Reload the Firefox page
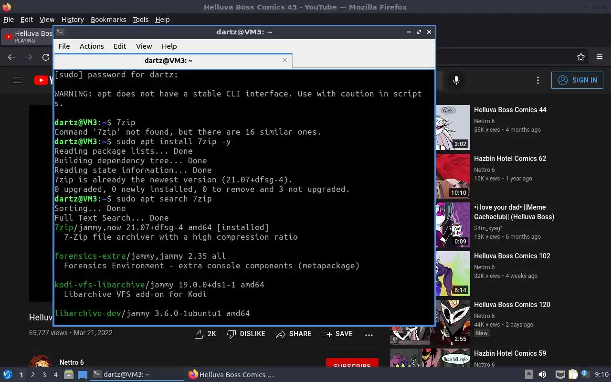 [x=46, y=57]
